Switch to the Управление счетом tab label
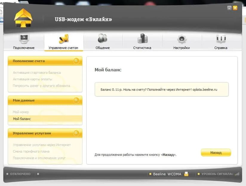The height and width of the screenshot is (186, 246). pyautogui.click(x=63, y=48)
